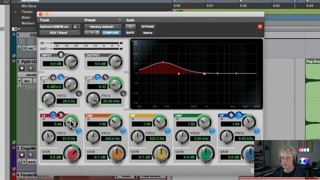Click the LPF FREQ value 20.00 kHz
320x180 pixels.
pyautogui.click(x=111, y=101)
